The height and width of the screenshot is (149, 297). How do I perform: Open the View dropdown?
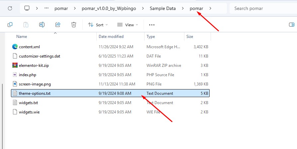click(x=128, y=25)
